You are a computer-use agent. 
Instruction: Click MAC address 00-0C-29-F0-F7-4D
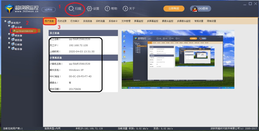click(80, 76)
